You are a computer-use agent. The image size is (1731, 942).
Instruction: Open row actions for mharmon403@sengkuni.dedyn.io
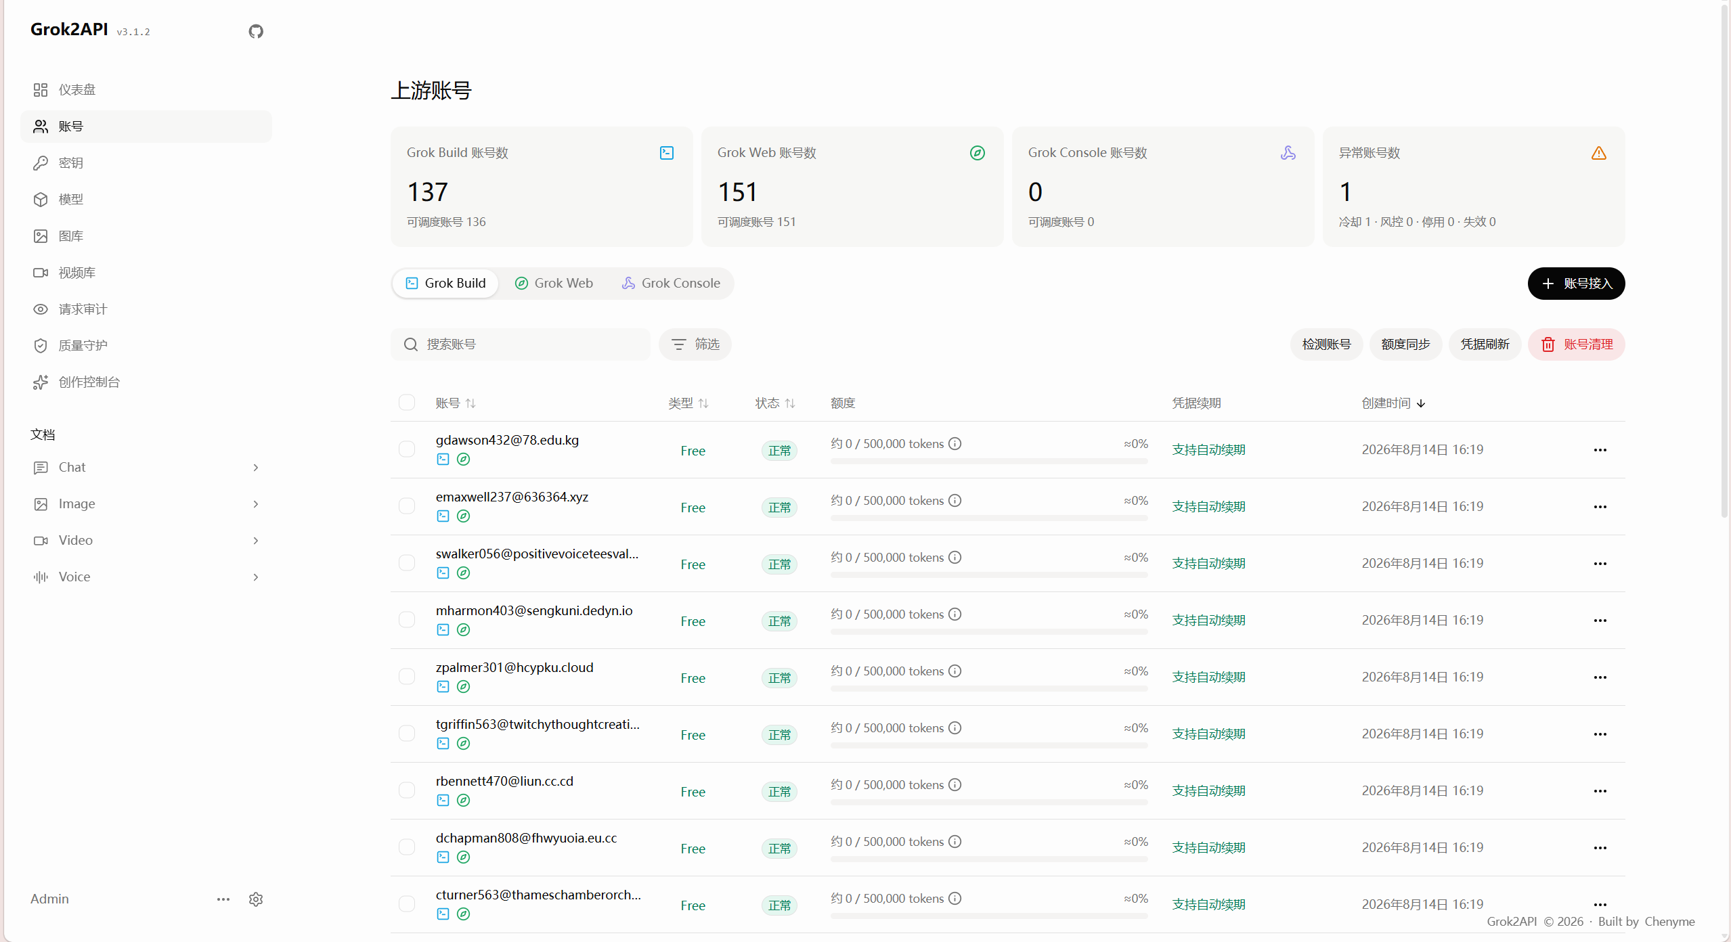coord(1600,621)
